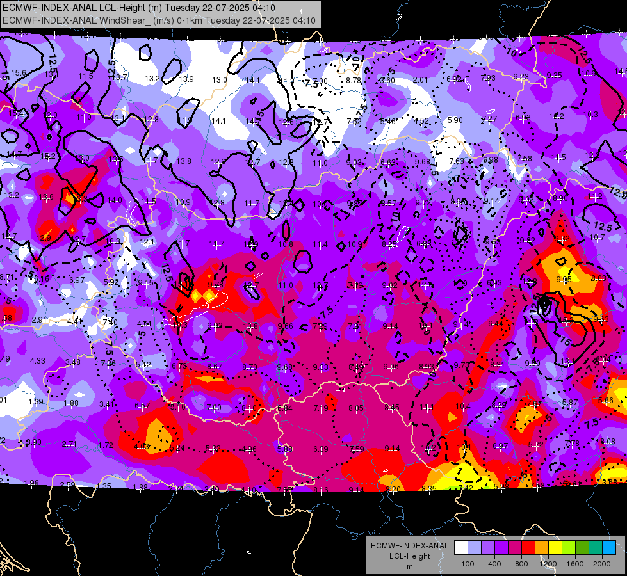
Task: Click the yellow legend color swatch
Action: tap(555, 547)
